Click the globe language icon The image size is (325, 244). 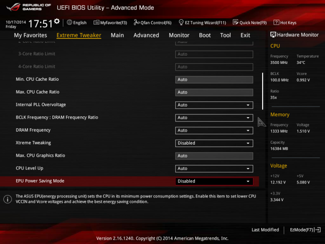coord(70,22)
